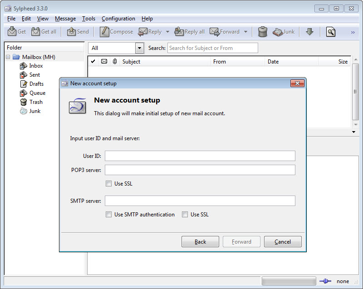This screenshot has height=289, width=363.
Task: Click the Reply toolbar icon
Action: (142, 32)
